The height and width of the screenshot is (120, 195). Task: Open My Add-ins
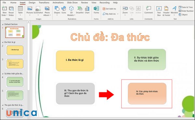coord(109,14)
